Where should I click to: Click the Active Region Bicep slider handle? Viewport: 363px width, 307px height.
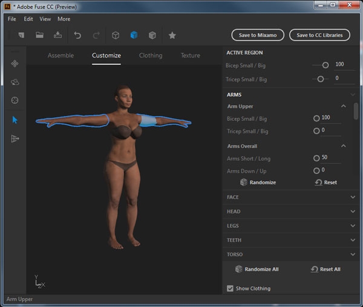click(x=325, y=65)
